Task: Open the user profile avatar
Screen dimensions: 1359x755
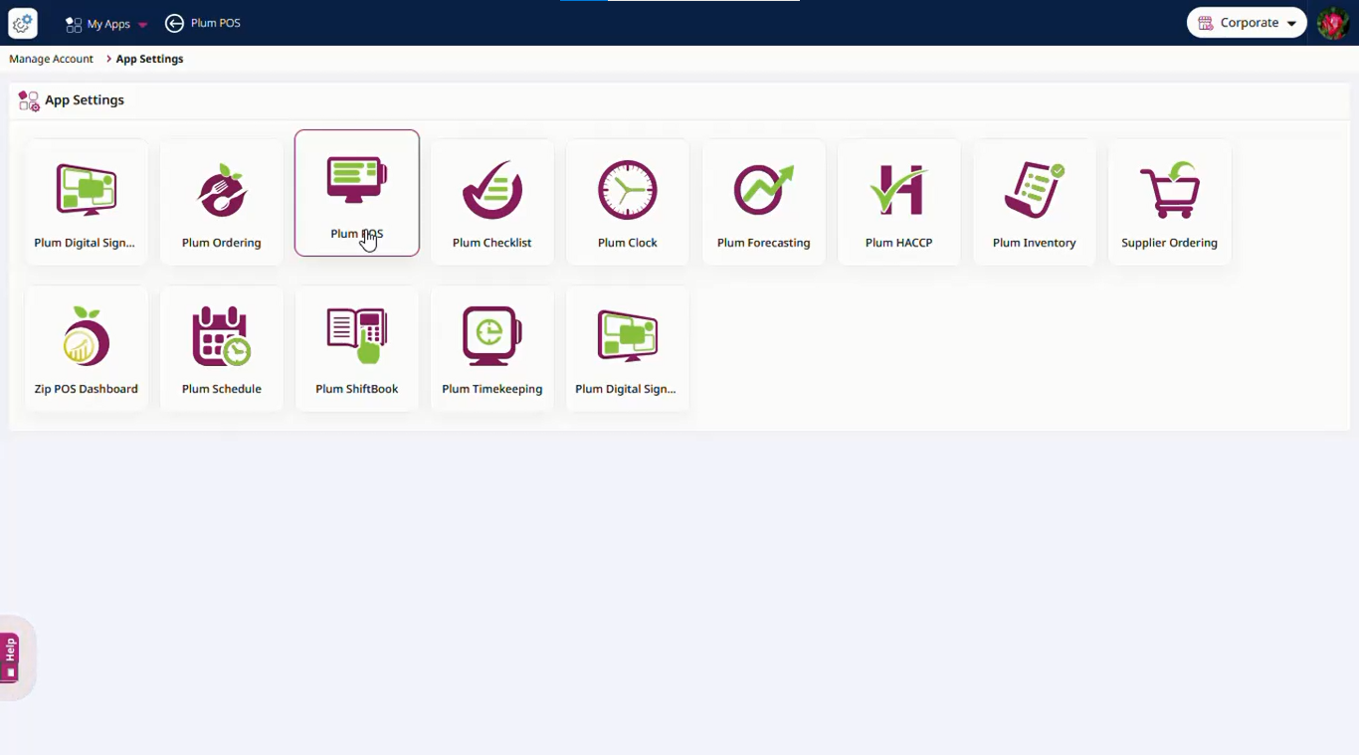Action: [x=1332, y=23]
